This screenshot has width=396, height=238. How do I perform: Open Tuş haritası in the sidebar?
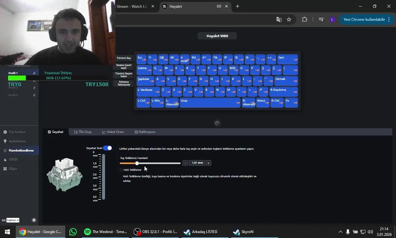point(17,132)
